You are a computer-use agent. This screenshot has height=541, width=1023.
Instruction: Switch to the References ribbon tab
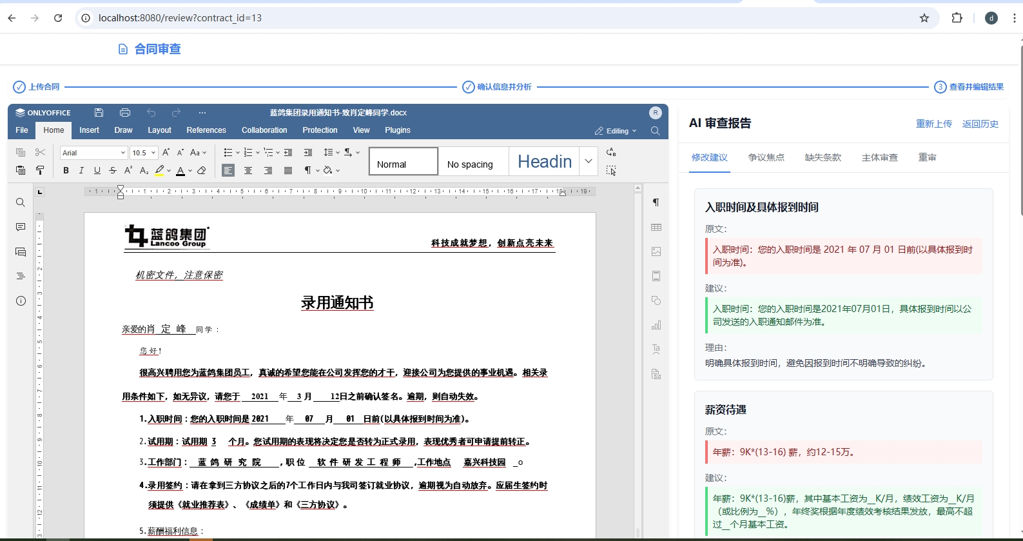[x=206, y=130]
